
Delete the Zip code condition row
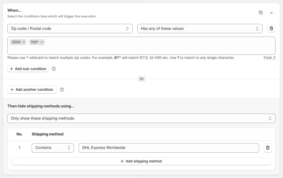click(271, 29)
